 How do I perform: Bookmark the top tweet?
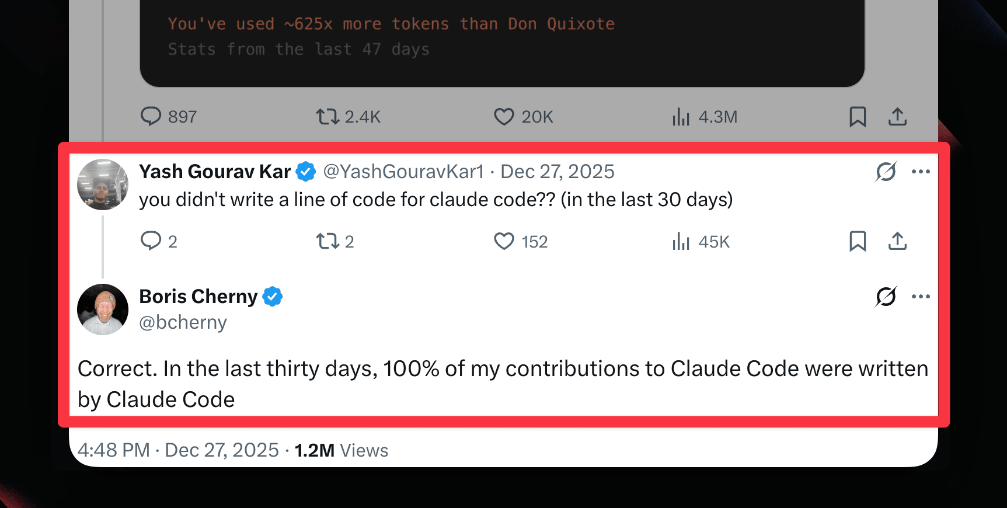pos(857,117)
